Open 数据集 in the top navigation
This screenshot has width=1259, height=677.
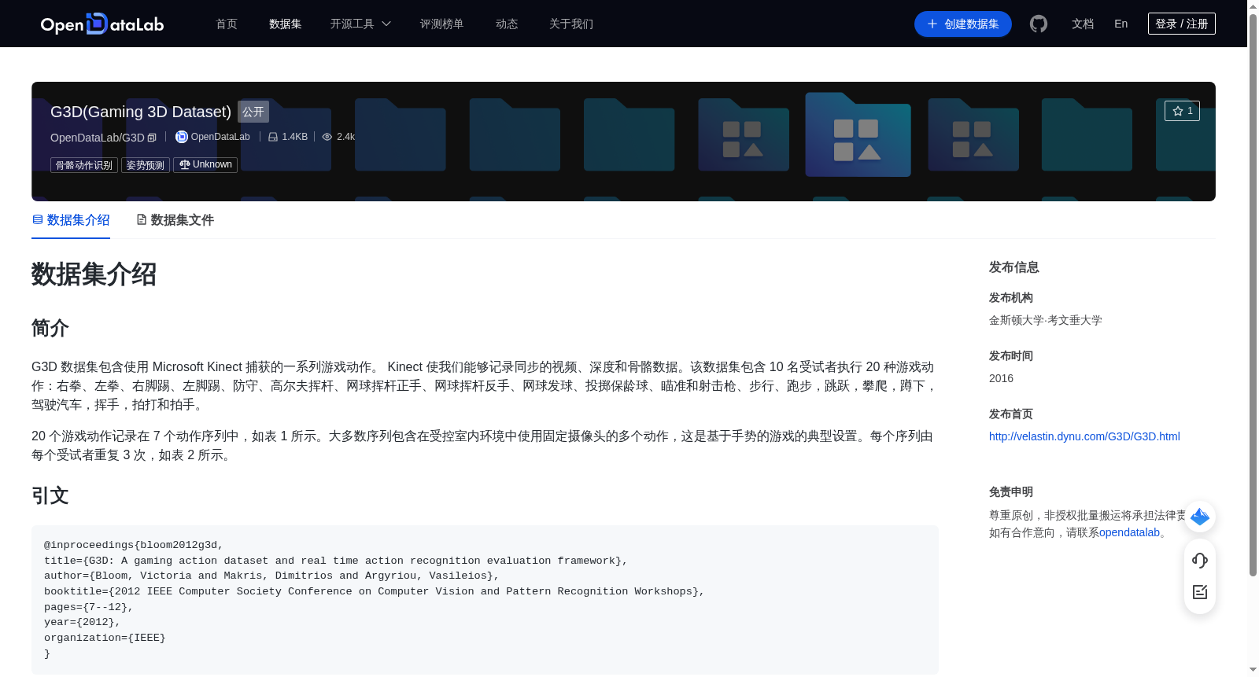coord(285,24)
